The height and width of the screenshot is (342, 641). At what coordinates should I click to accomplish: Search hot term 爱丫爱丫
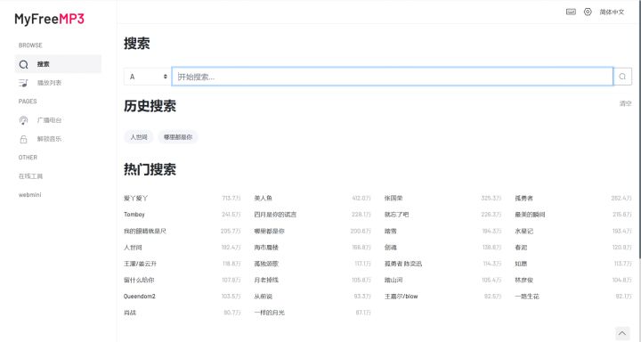(x=135, y=198)
